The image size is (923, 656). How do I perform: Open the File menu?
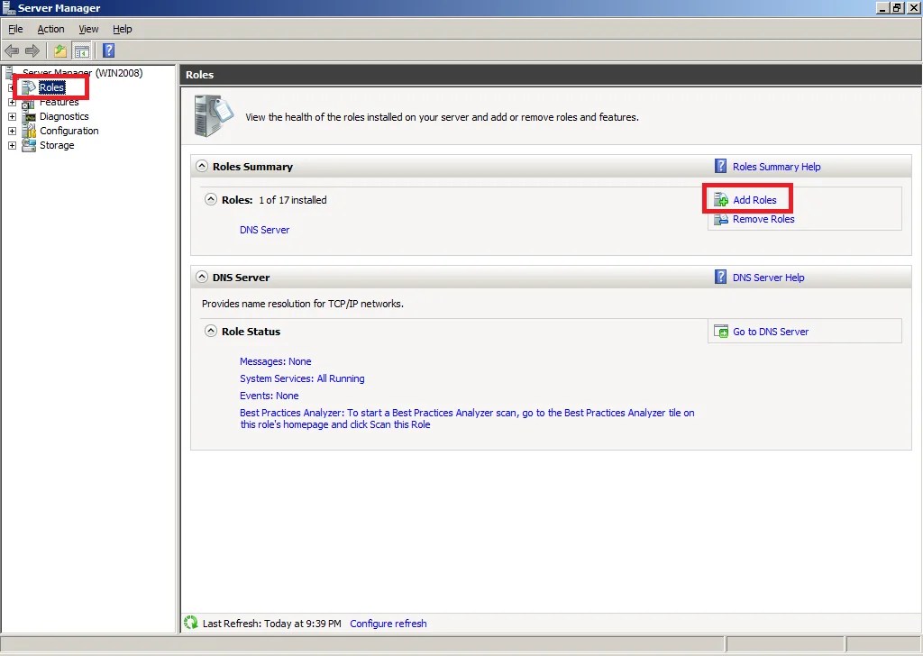pos(15,29)
